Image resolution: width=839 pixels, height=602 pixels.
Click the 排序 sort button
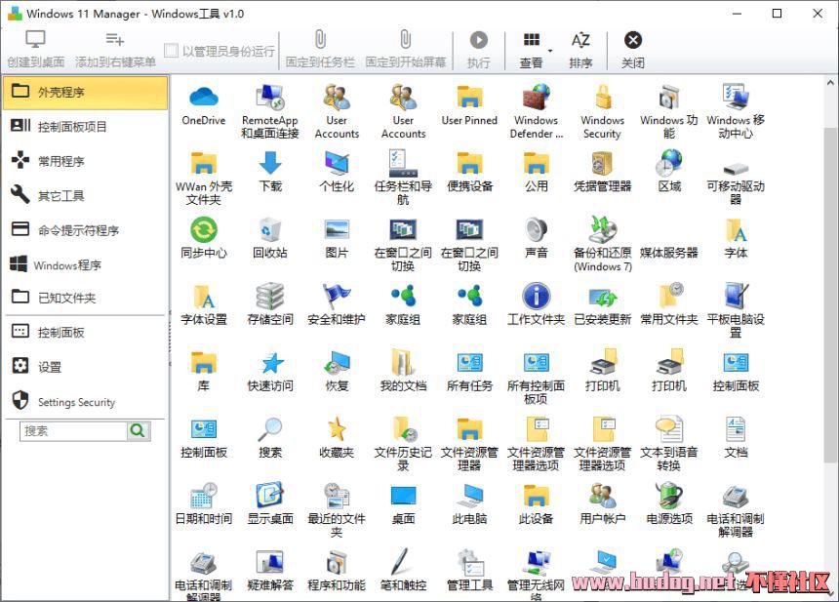[x=580, y=49]
